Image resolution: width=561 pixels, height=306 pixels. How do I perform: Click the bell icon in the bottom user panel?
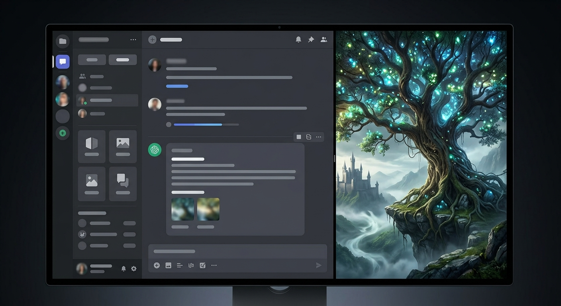pyautogui.click(x=124, y=269)
